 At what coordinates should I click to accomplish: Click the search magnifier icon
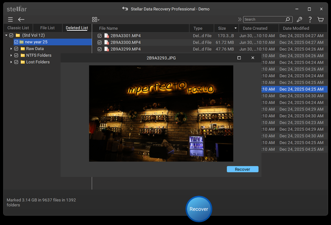click(x=287, y=19)
